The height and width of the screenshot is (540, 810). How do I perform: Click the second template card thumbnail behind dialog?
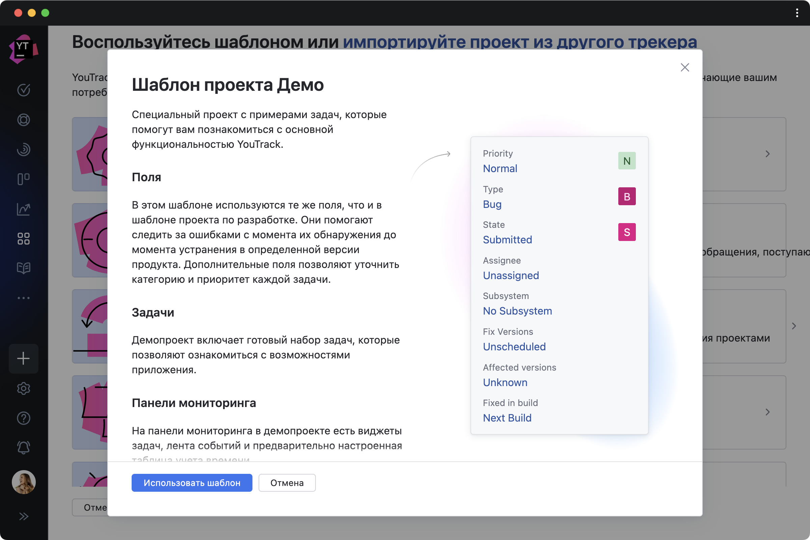click(90, 240)
